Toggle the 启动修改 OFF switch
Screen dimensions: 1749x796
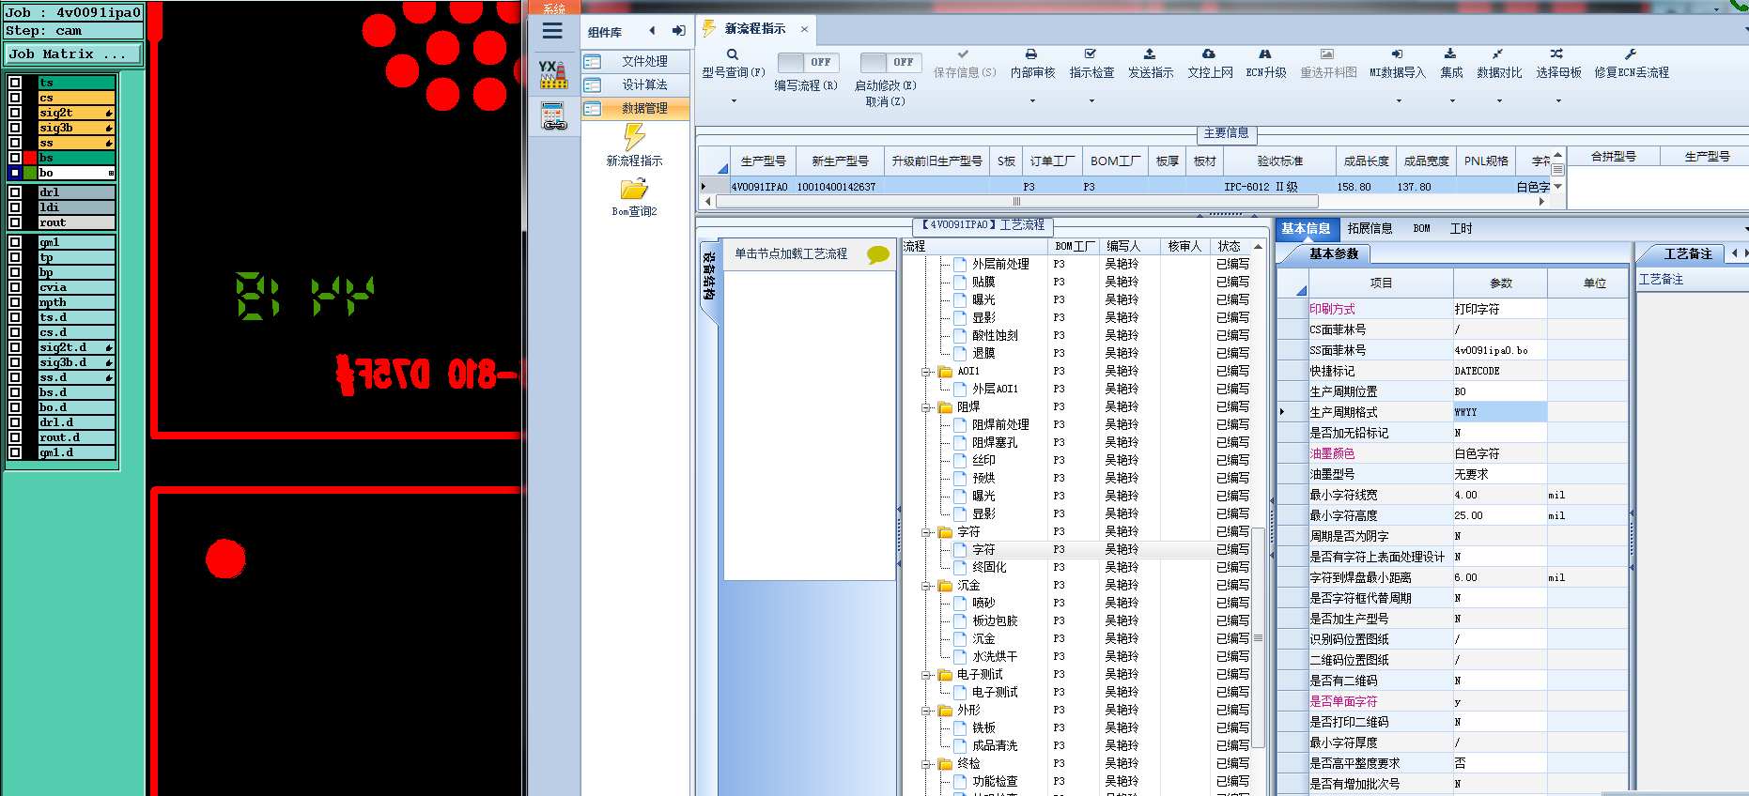[890, 62]
